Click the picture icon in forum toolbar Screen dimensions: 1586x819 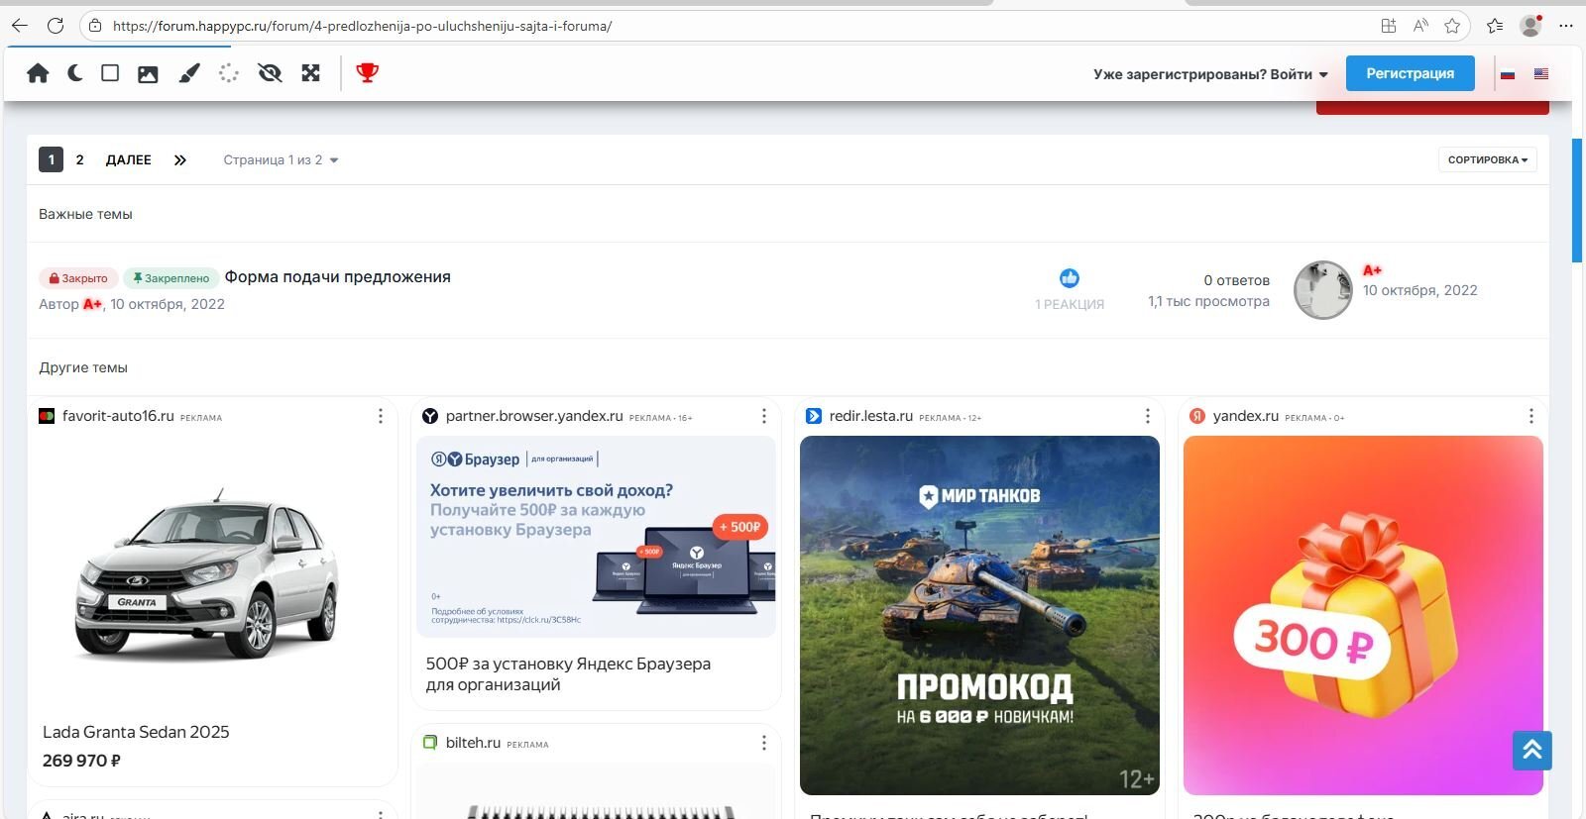(148, 73)
